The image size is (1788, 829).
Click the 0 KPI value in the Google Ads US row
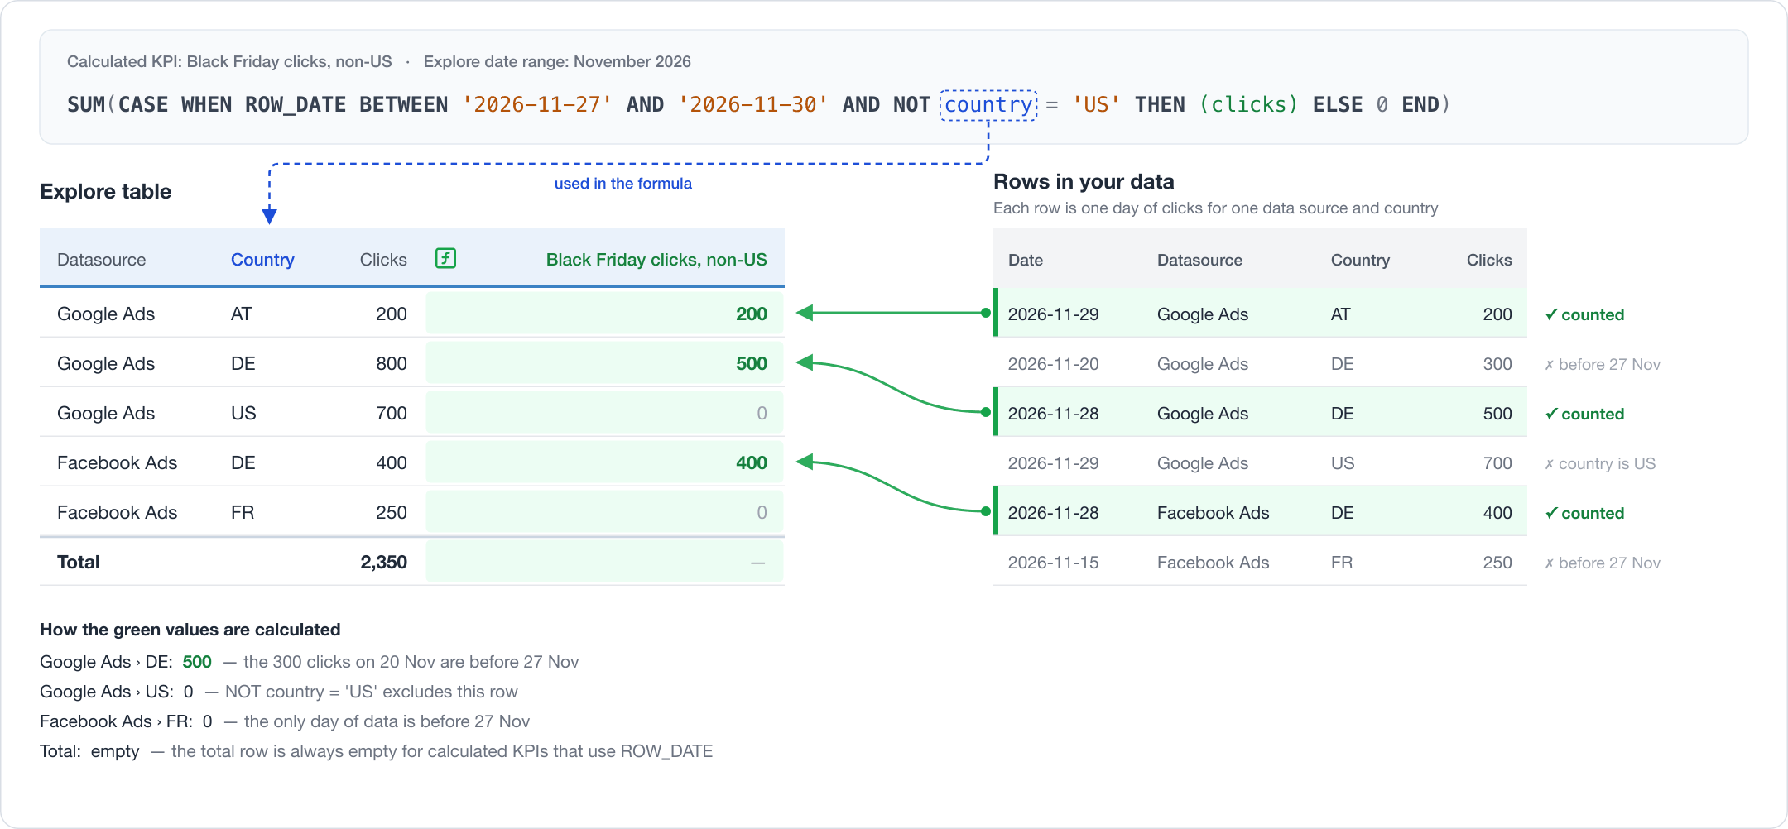[762, 414]
